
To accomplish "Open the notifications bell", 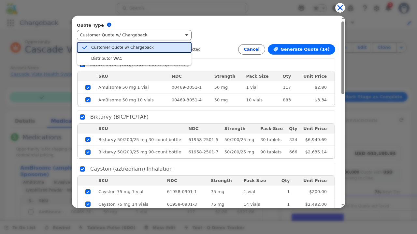I will pyautogui.click(x=388, y=8).
